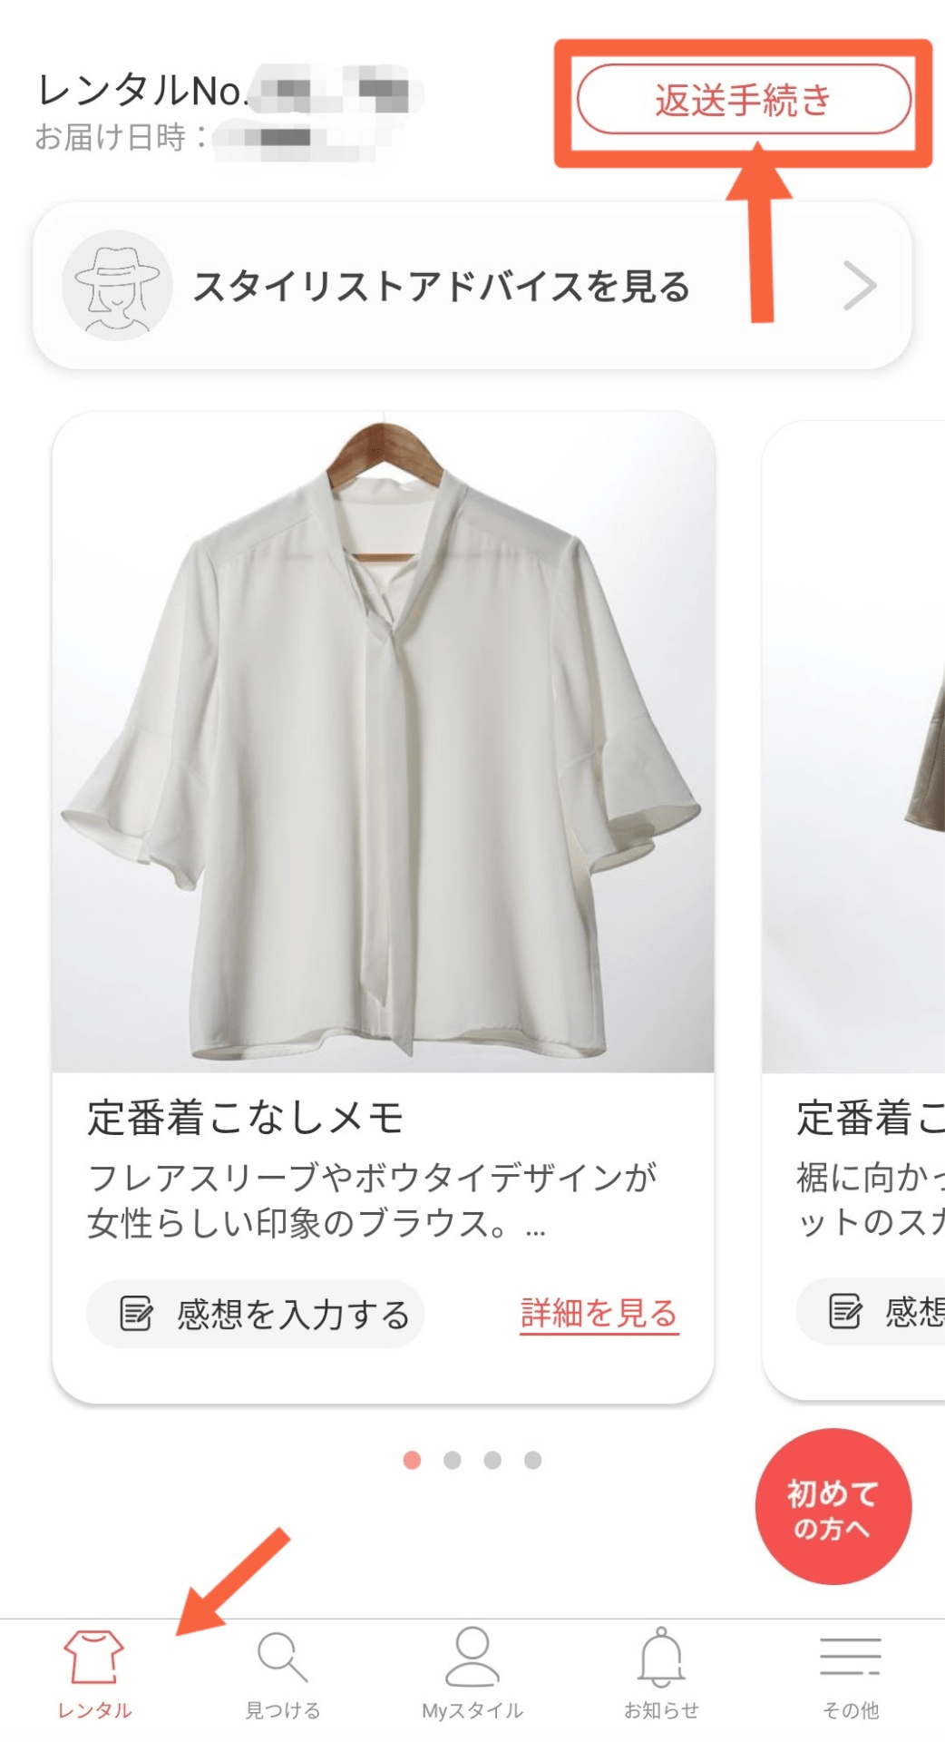Click the partially visible second item image

(853, 746)
